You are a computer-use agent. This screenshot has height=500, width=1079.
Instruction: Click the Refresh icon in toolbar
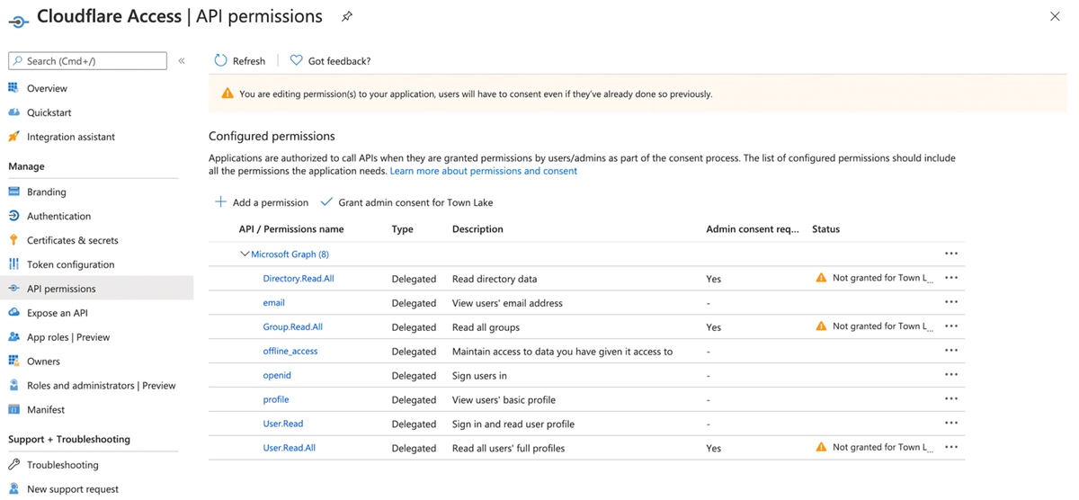[221, 60]
